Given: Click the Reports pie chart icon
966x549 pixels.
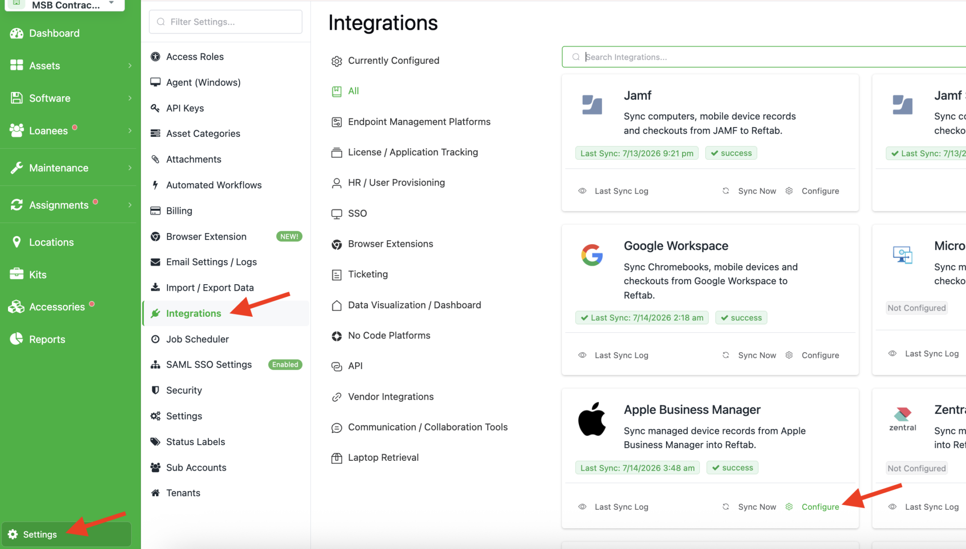Looking at the screenshot, I should (x=17, y=338).
